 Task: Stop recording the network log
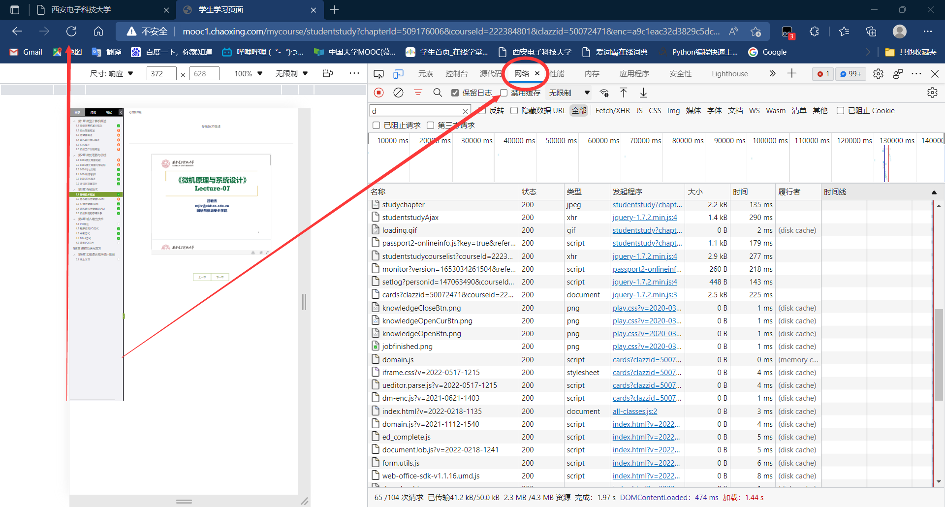(378, 93)
